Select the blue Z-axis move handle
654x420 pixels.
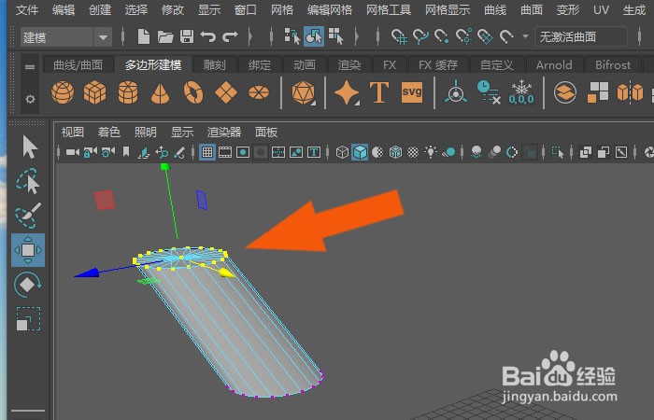[x=86, y=273]
